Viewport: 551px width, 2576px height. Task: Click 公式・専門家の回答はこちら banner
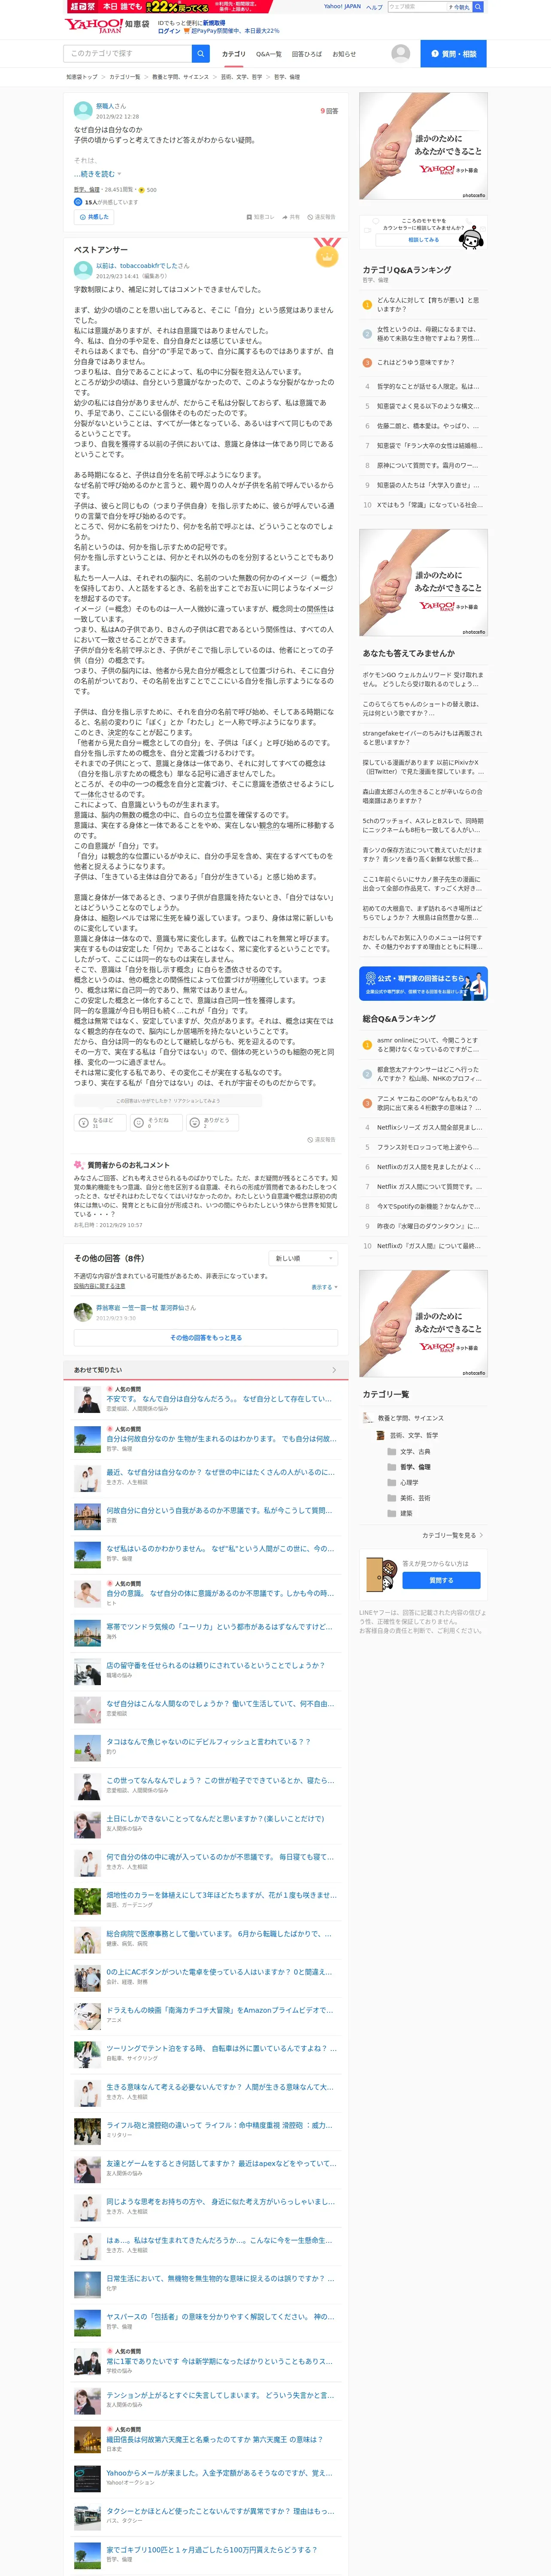[423, 983]
